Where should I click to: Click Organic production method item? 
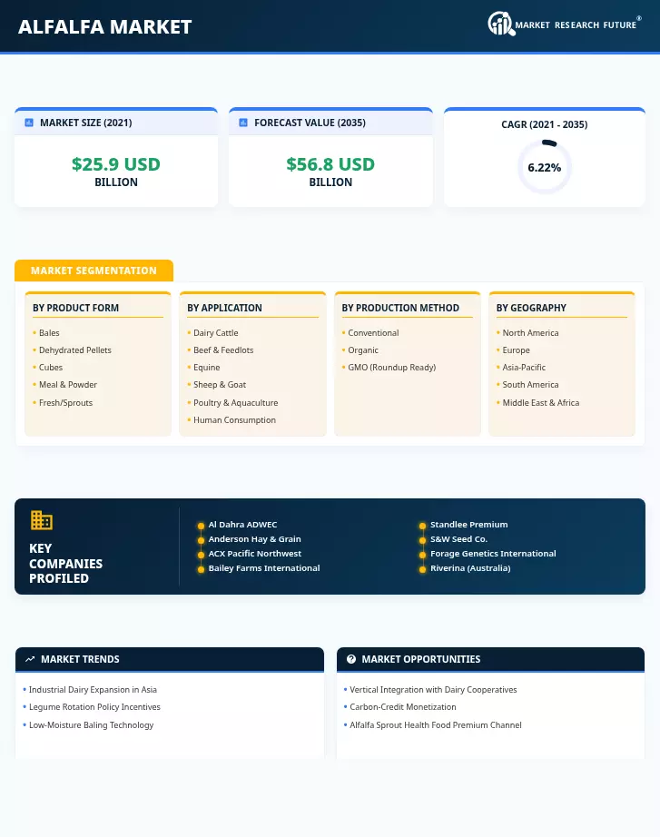(363, 350)
